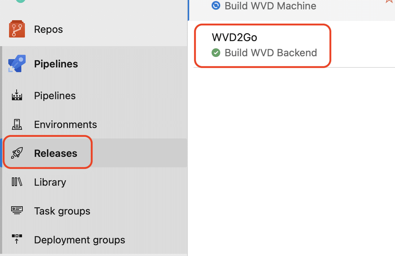Select the Repos navigation entry

(48, 29)
